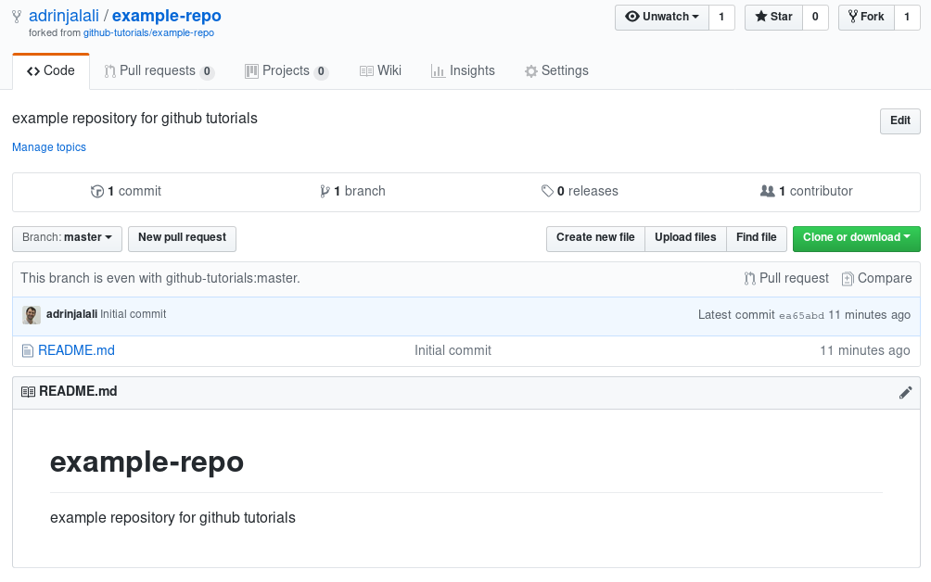Click adrinjalali's avatar thumbnail in the commit row
The height and width of the screenshot is (582, 931).
32,315
